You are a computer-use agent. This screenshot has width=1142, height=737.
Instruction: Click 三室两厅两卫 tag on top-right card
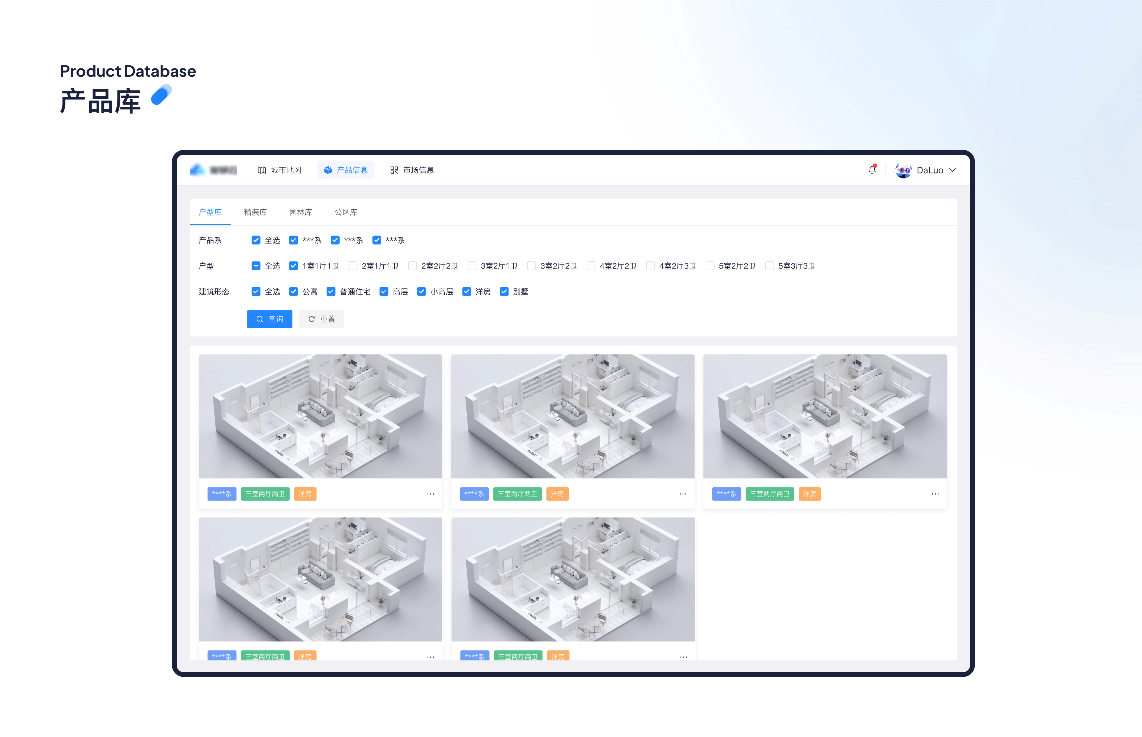(770, 494)
